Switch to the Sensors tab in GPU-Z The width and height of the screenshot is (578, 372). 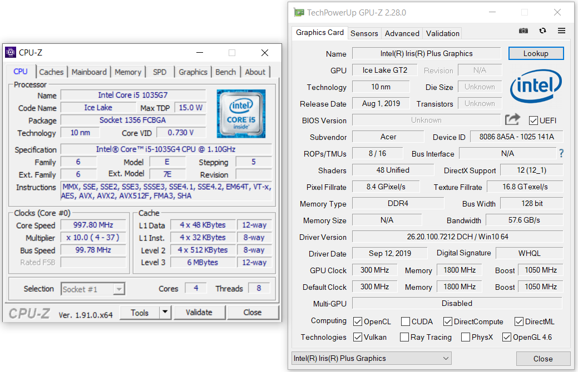pos(364,33)
